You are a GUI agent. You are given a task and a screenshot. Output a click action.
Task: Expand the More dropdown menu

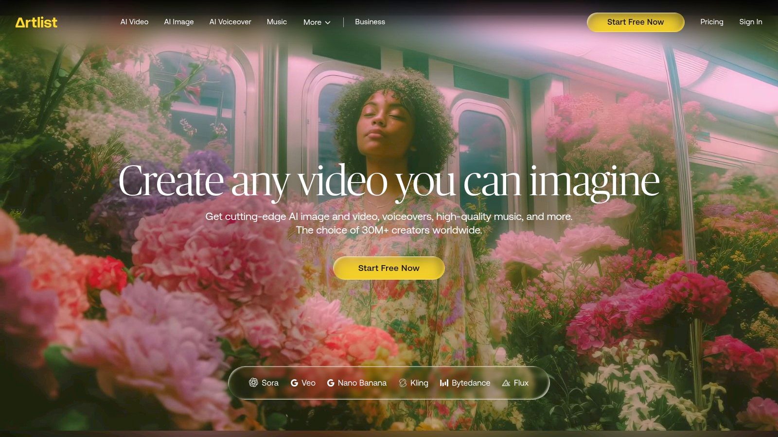(x=312, y=22)
